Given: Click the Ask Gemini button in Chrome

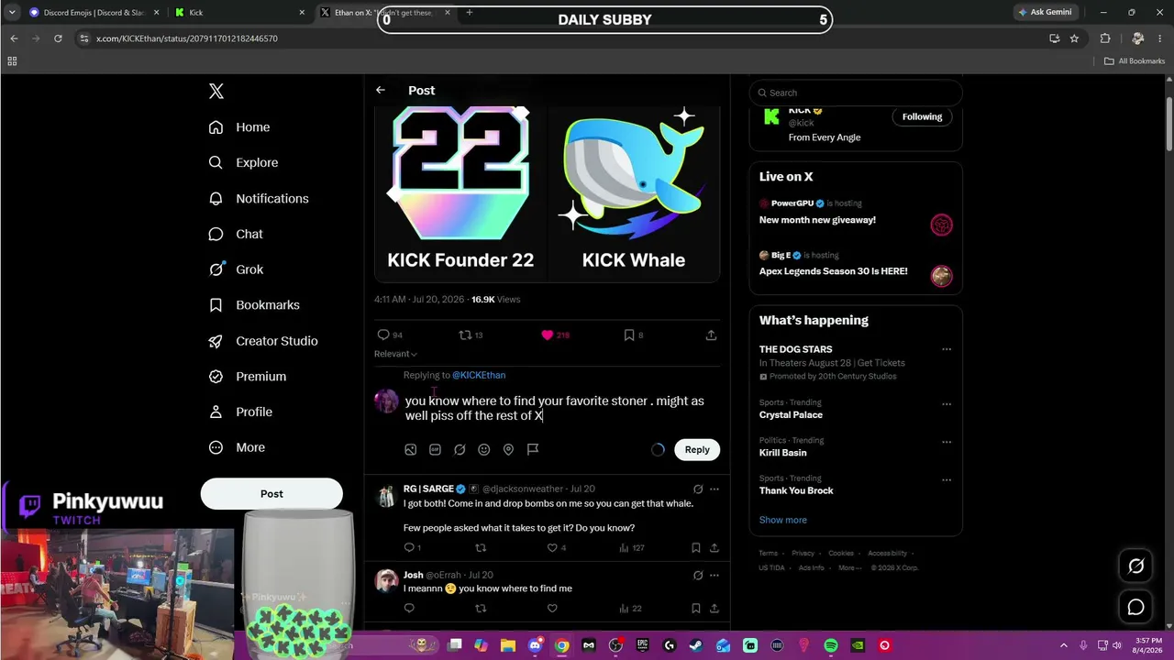Looking at the screenshot, I should (x=1045, y=13).
